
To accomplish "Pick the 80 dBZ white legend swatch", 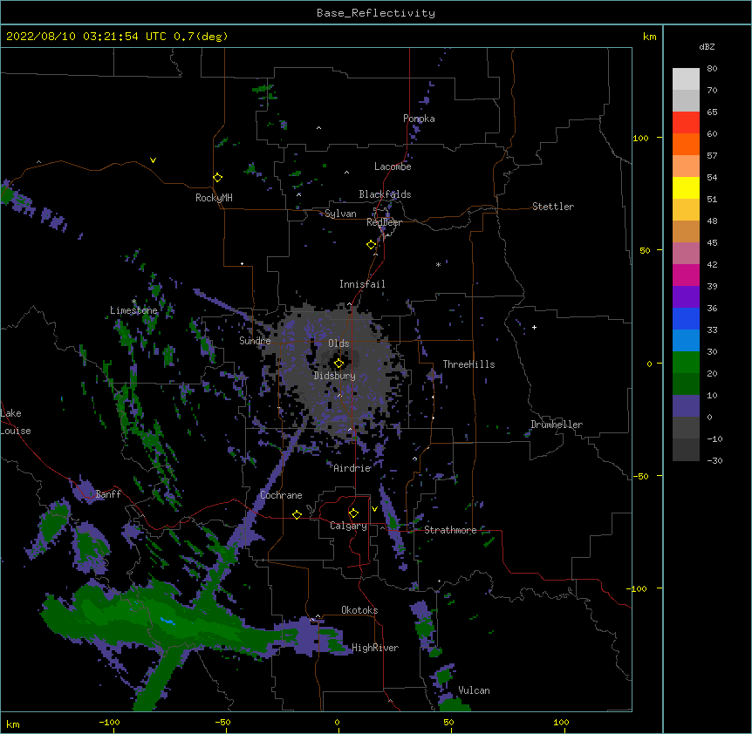I will point(686,79).
